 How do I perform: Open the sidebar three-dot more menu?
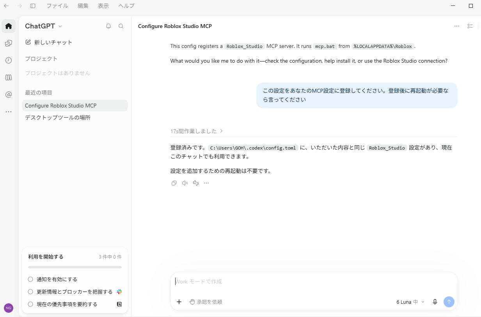(9, 112)
